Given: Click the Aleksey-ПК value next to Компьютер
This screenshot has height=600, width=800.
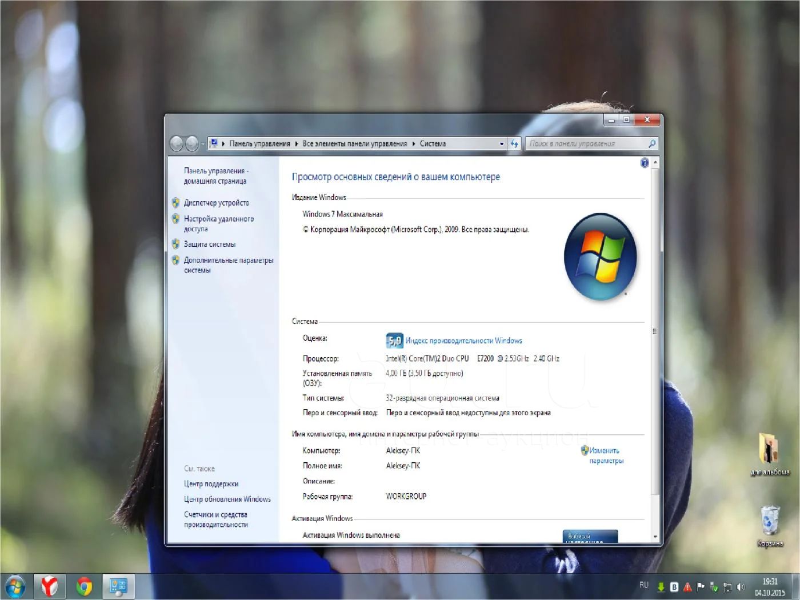Looking at the screenshot, I should [403, 451].
